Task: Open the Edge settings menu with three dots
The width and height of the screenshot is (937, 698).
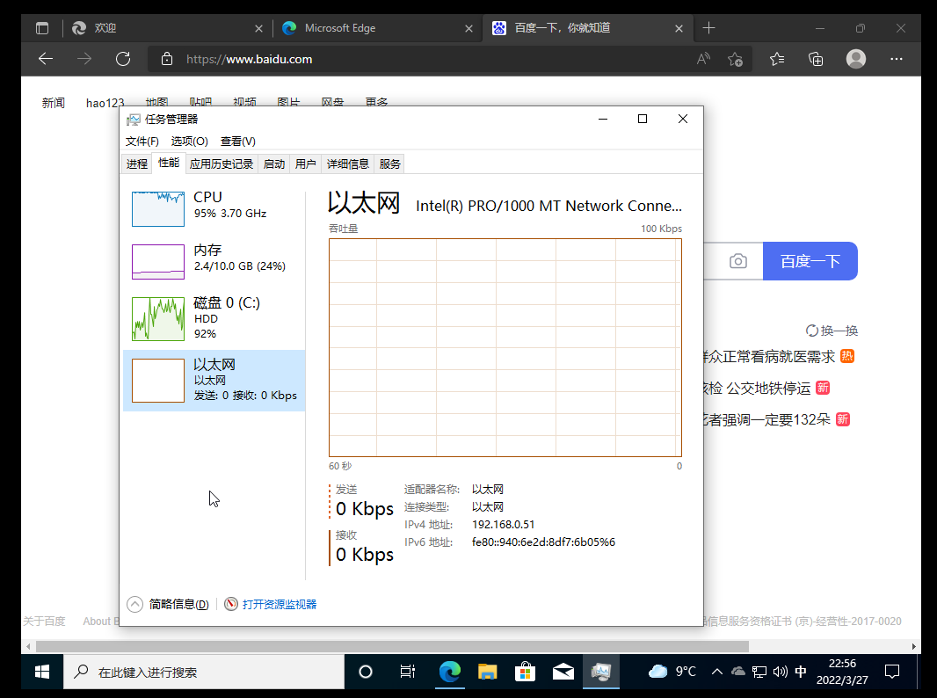Action: (x=896, y=59)
